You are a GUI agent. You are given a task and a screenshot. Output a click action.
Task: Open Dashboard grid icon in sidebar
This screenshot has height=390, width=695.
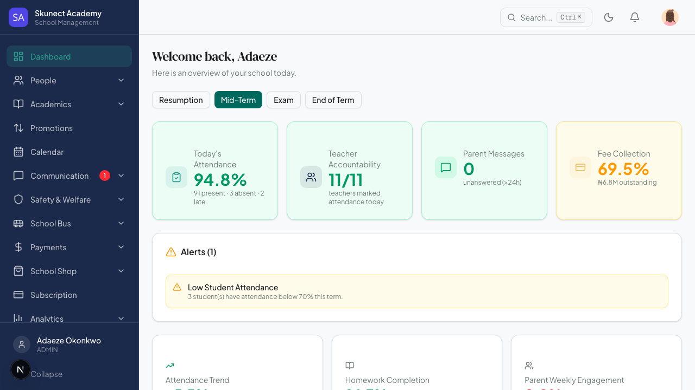point(18,56)
